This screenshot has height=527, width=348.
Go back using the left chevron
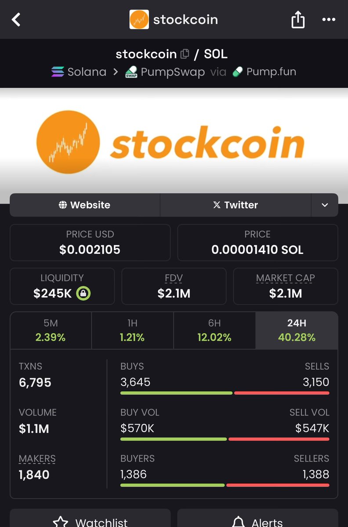coord(16,20)
